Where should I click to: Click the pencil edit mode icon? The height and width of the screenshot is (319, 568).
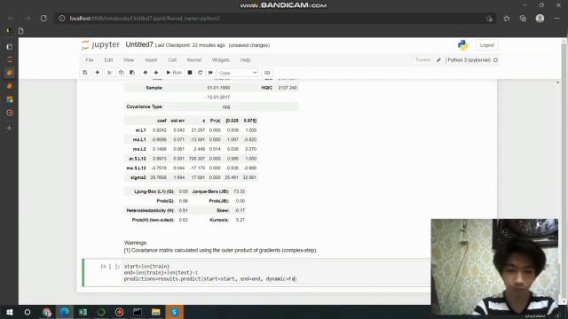pos(438,60)
